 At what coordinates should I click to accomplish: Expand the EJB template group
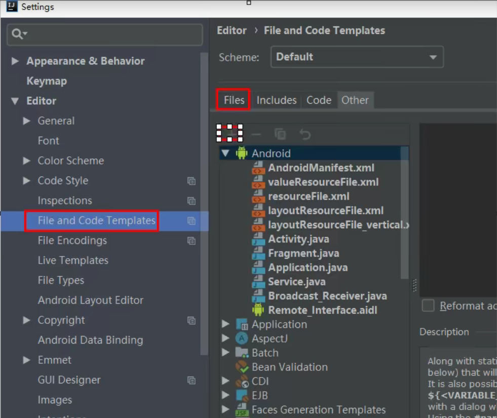click(225, 395)
